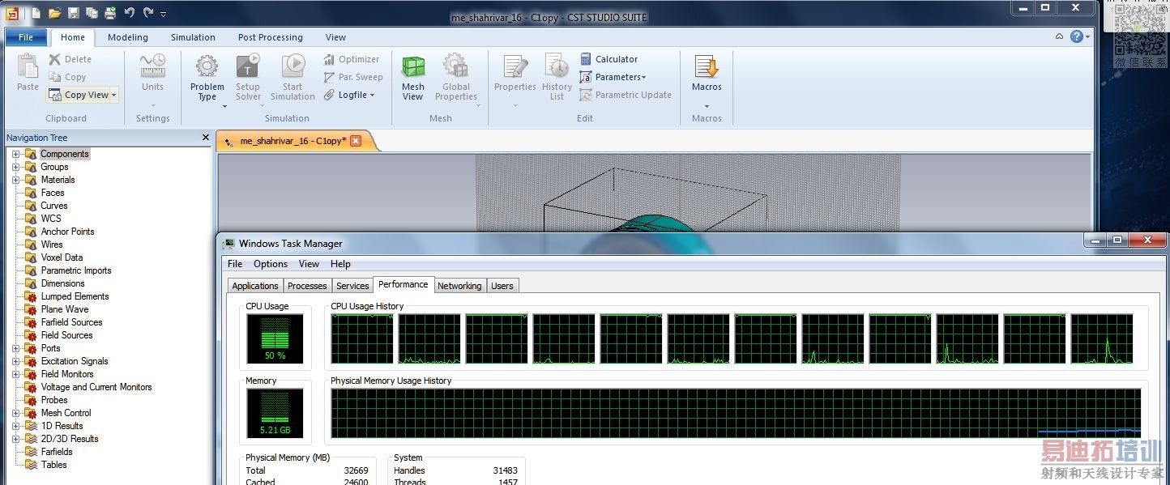Switch to Task Manager Networking tab
Viewport: 1170px width, 485px height.
(x=459, y=286)
